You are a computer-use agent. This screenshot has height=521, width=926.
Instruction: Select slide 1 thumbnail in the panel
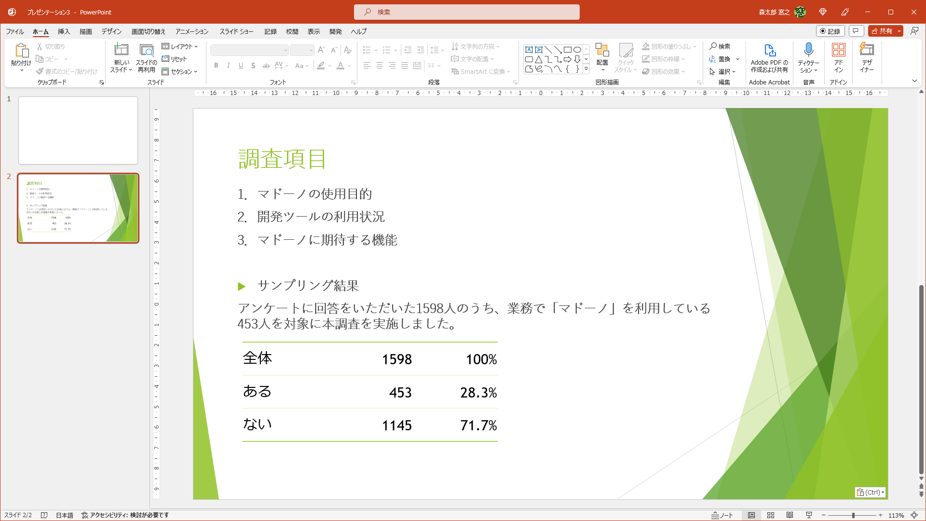78,130
